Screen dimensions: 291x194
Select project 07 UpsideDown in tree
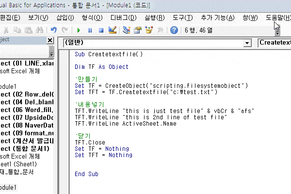point(27,118)
